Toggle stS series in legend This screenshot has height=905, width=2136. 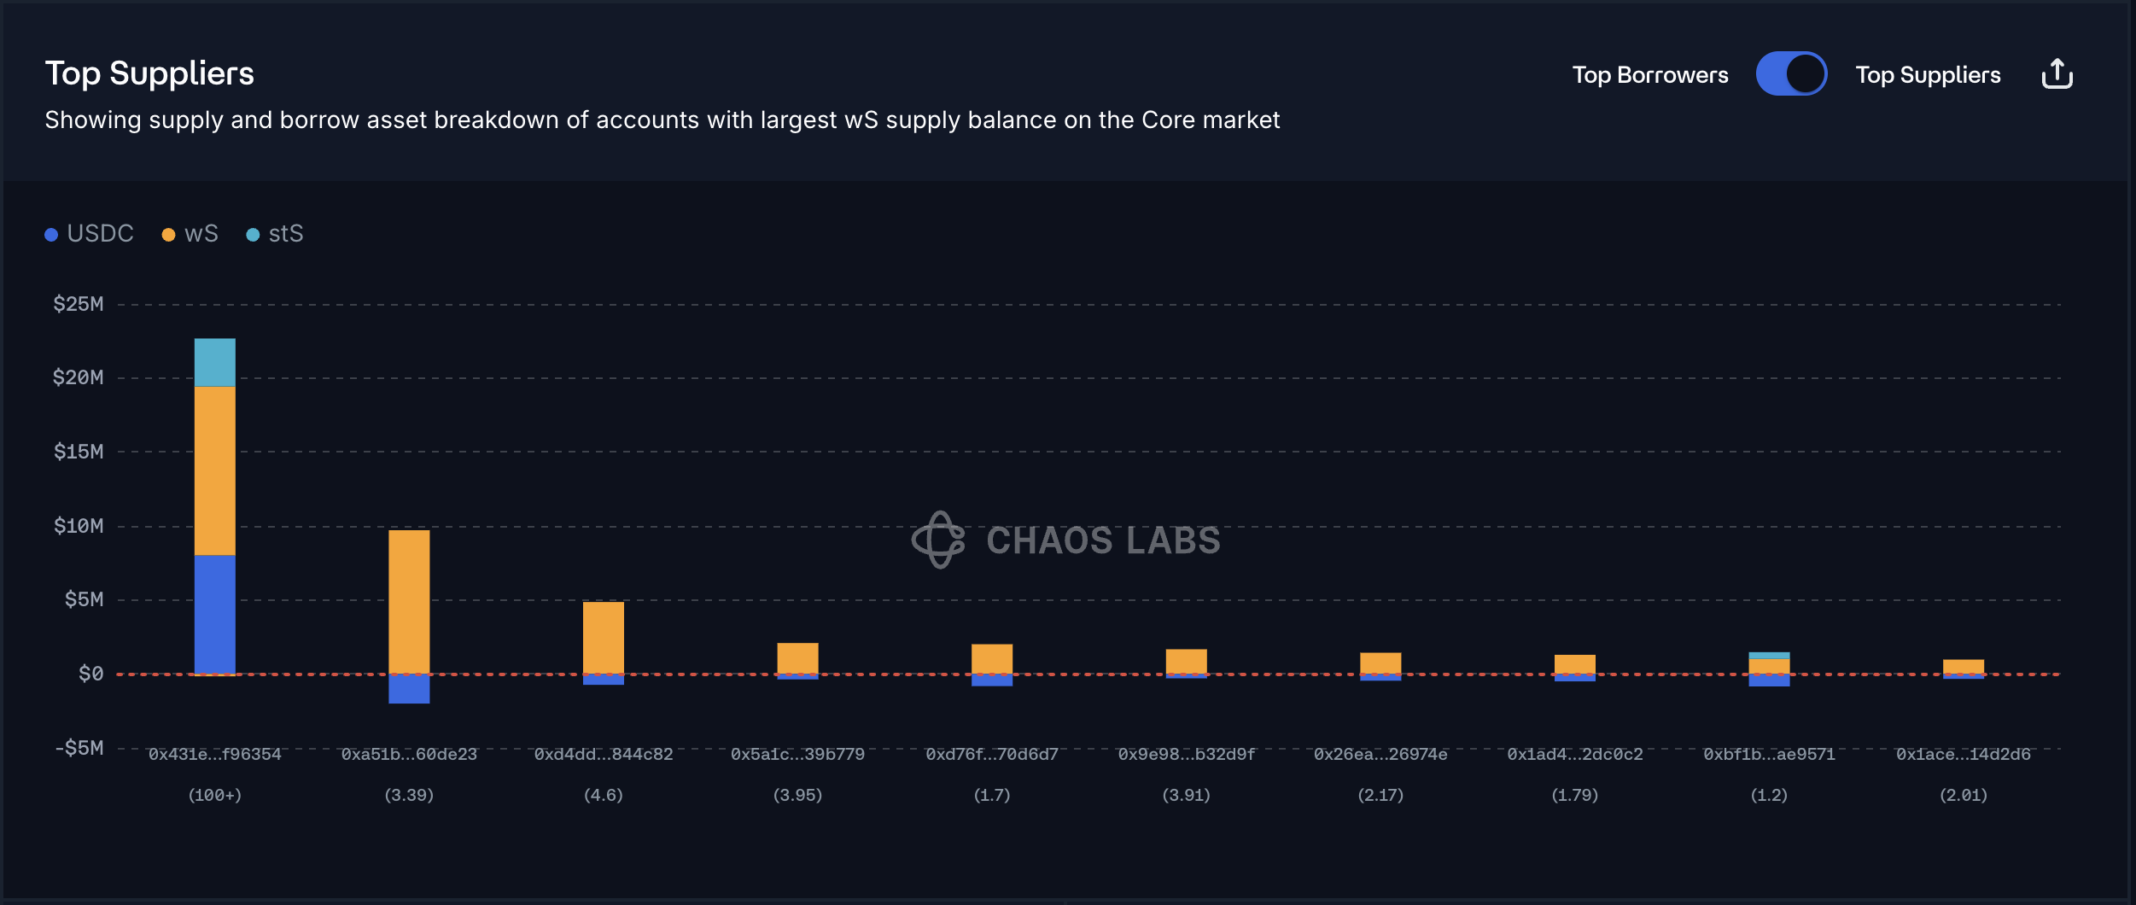click(x=285, y=234)
